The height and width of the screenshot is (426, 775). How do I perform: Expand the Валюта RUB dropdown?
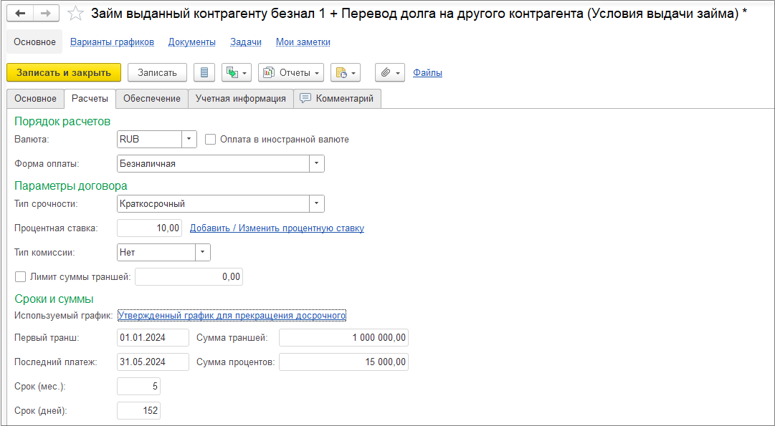(189, 139)
